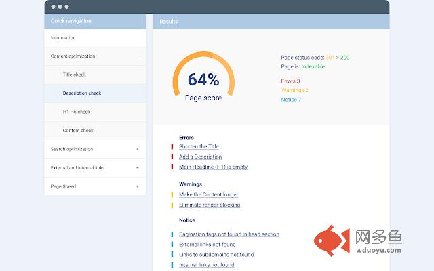Click the Indexable status text
434x271 pixels.
click(313, 66)
